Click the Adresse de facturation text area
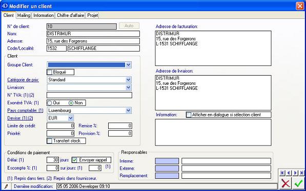This screenshot has height=191, width=306. click(x=213, y=48)
